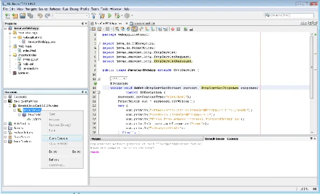The image size is (320, 194).
Task: Expand the Databases node in Services
Action: pos(5,97)
